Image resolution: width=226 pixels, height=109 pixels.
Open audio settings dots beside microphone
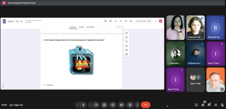click(78, 105)
